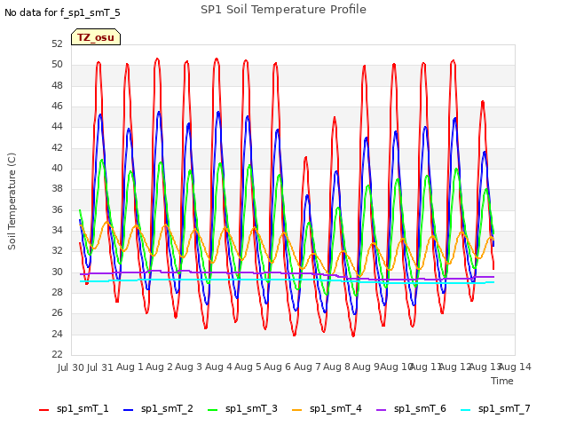
Task: Click the Time axis label
Action: pos(502,381)
